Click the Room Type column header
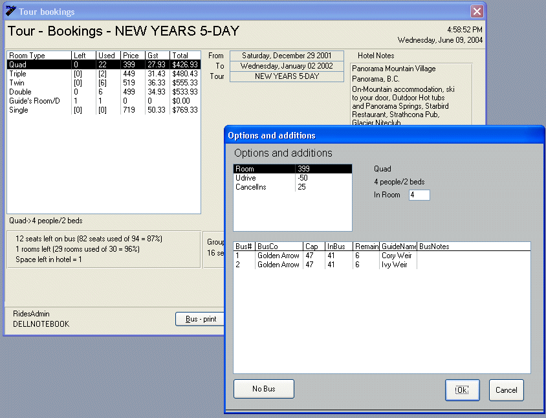 click(x=39, y=56)
